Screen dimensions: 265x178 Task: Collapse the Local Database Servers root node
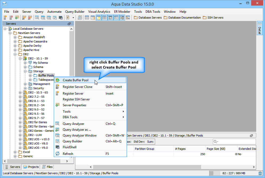point(5,29)
